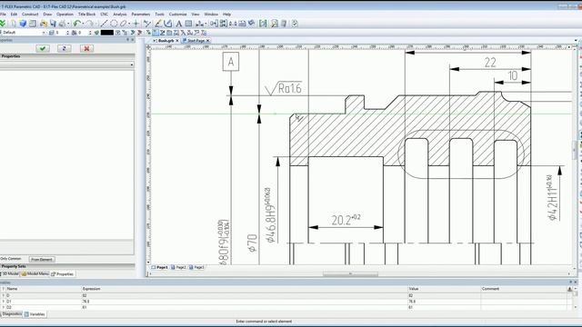Save document with floppy disk icon
Screen dimensions: 582x327
tap(53, 24)
